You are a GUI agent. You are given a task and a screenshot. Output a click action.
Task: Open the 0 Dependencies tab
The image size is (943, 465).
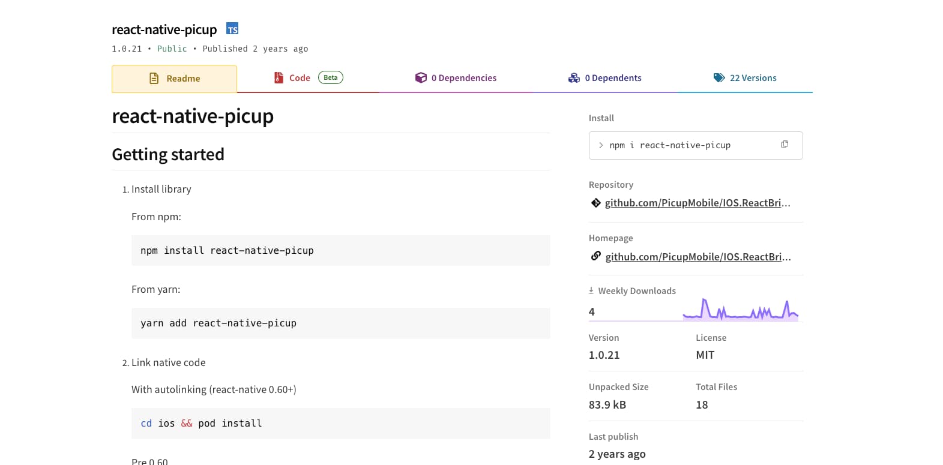(456, 78)
